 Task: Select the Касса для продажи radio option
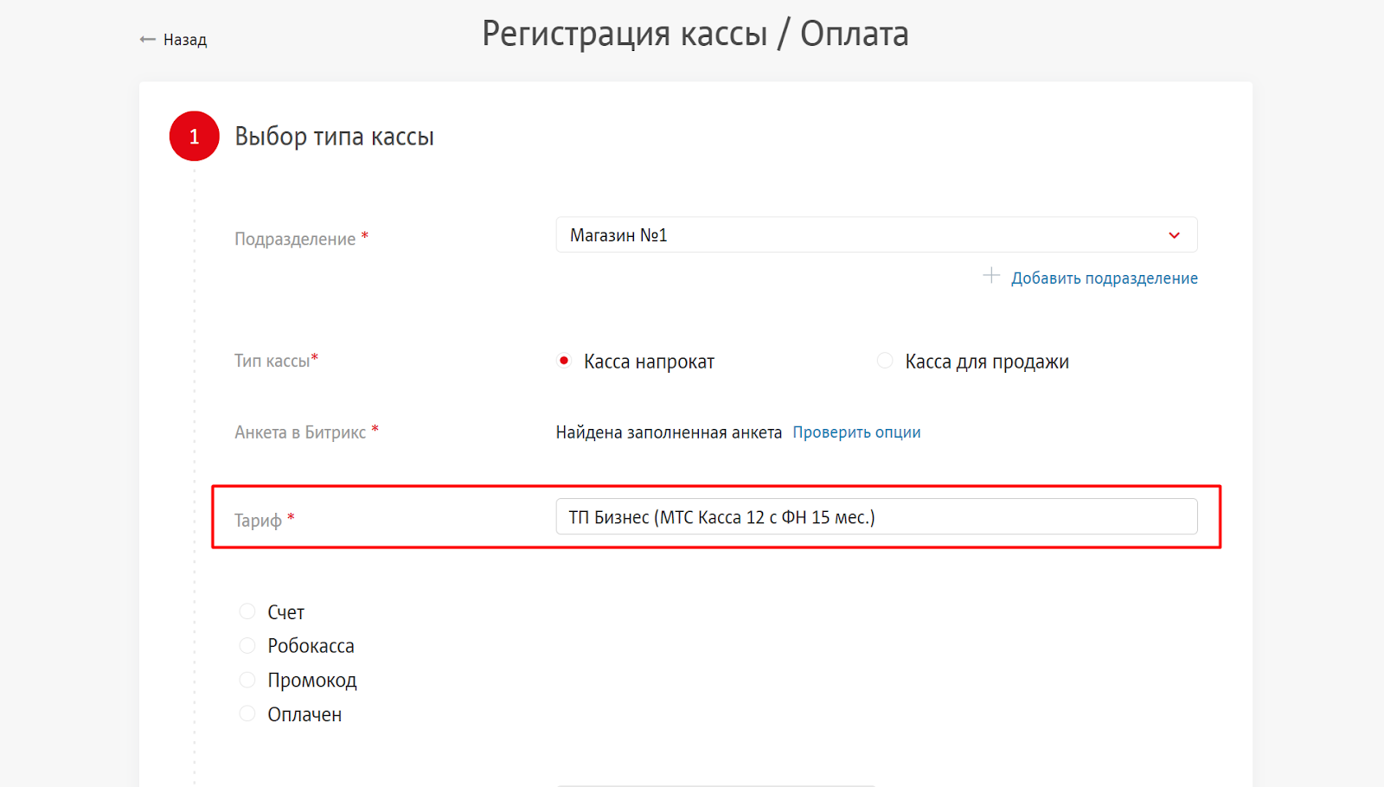[885, 361]
